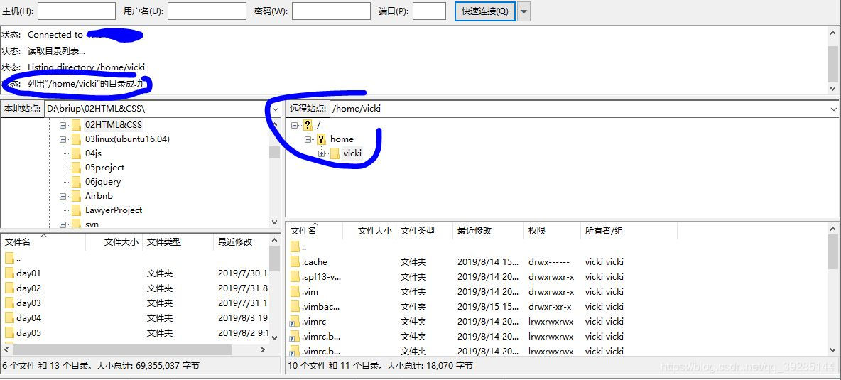Viewport: 841px width, 380px height.
Task: Expand the remote vicki node
Action: (x=321, y=154)
